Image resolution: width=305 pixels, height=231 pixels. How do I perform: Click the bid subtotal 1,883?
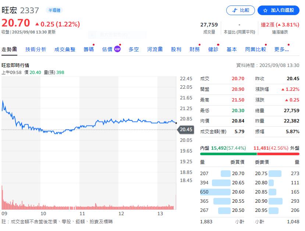pos(206,222)
